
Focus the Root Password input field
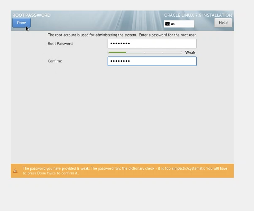pos(152,44)
